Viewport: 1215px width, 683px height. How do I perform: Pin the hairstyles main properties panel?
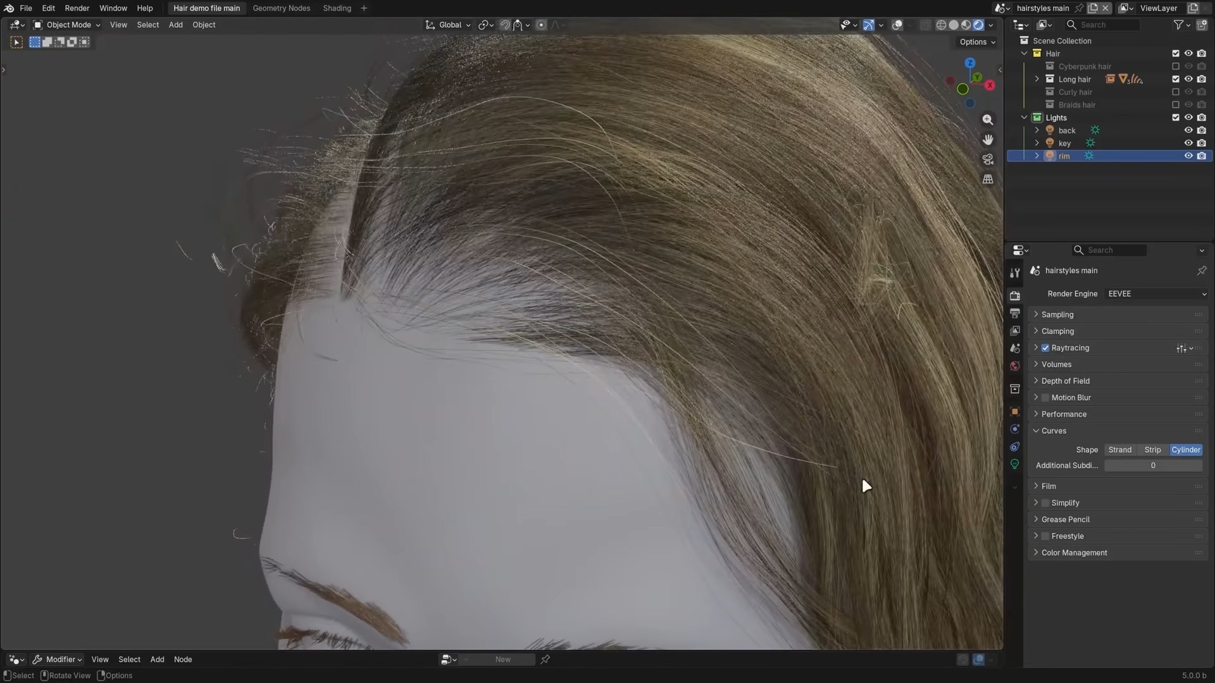(1201, 271)
